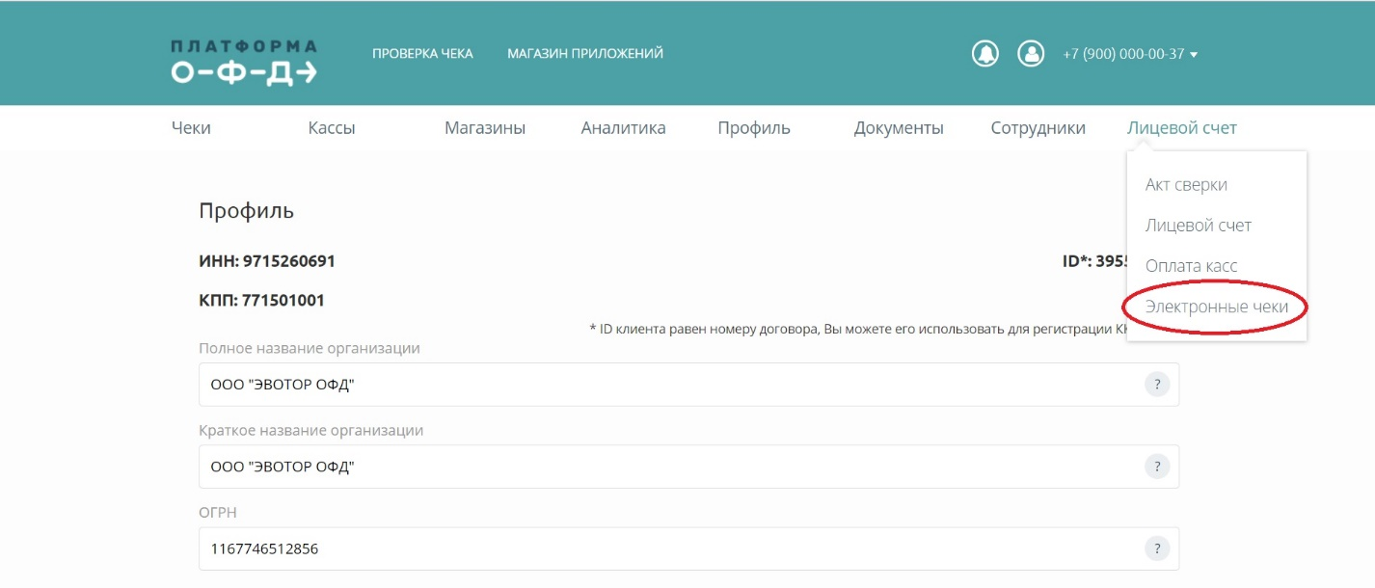Go to the Документы tab
Viewport: 1375px width, 588px height.
tap(898, 128)
